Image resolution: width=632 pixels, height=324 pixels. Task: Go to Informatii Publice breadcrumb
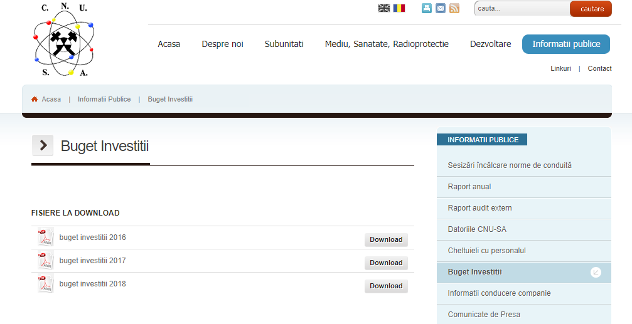tap(104, 99)
